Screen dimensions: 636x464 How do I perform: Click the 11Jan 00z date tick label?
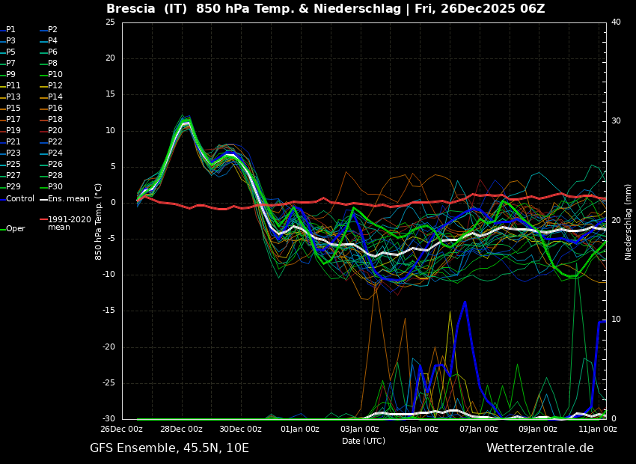coord(597,430)
